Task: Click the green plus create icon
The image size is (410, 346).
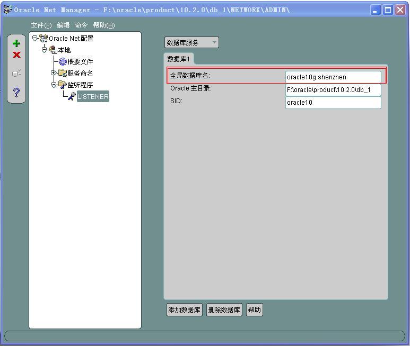Action: pos(16,43)
